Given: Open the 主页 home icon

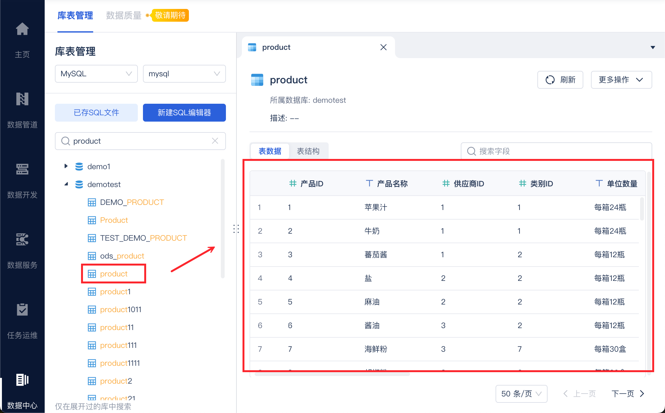Looking at the screenshot, I should pos(22,29).
